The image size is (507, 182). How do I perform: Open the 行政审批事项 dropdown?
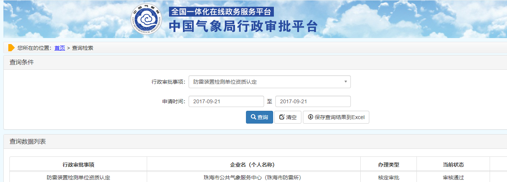270,82
